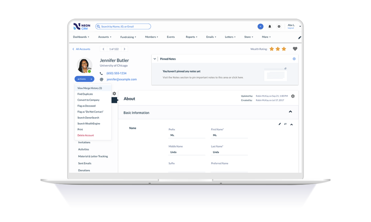Open Accounts menu dropdown

[104, 37]
